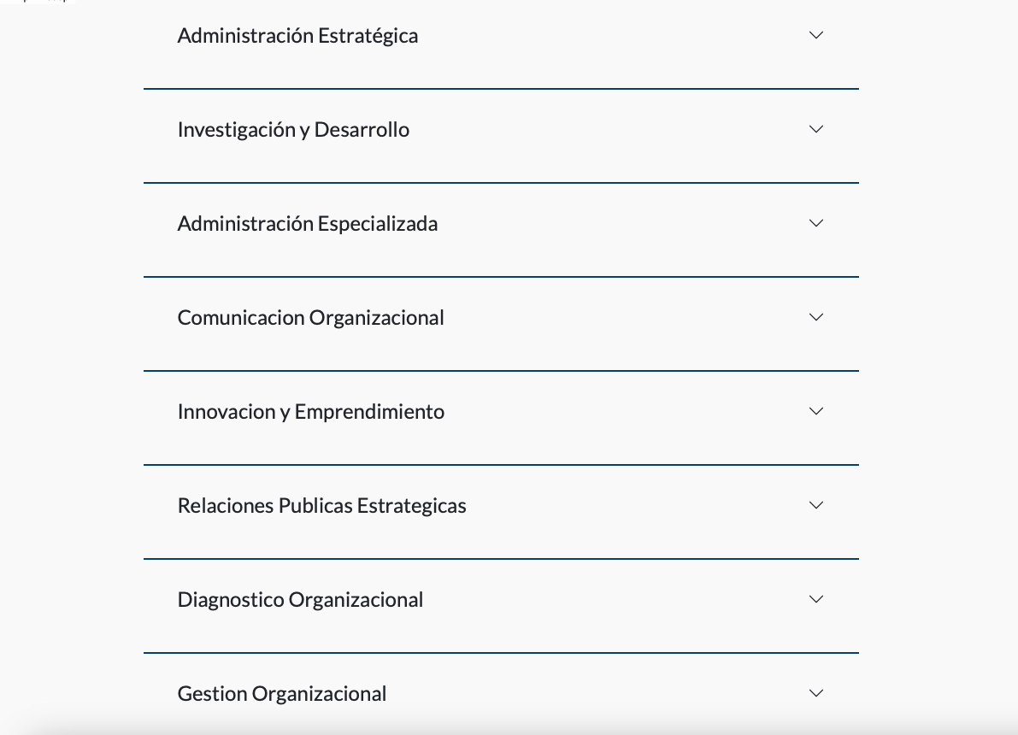The height and width of the screenshot is (735, 1018).
Task: Open the Administración Especializada chevron icon
Action: pos(816,223)
